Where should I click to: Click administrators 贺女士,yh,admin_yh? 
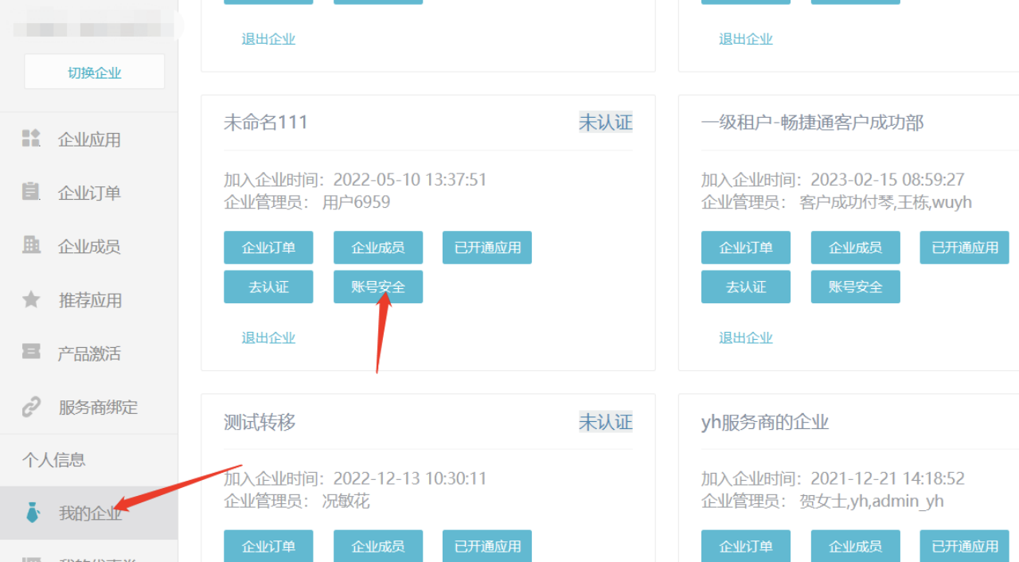pyautogui.click(x=872, y=502)
